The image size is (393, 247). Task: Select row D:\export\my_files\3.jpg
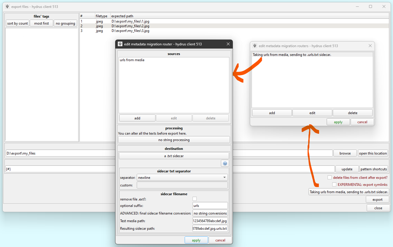tap(234, 31)
